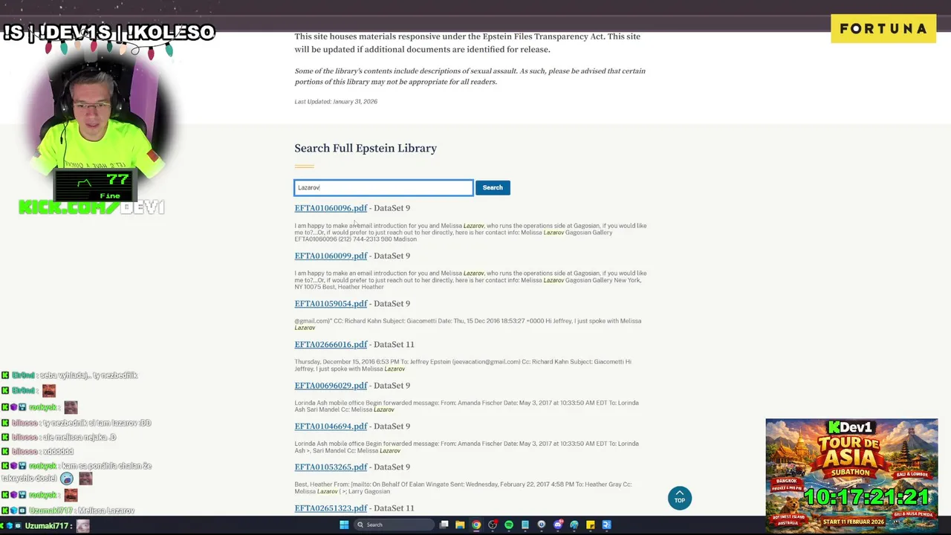
Task: Click the scroll-to-TOP round button
Action: click(680, 498)
